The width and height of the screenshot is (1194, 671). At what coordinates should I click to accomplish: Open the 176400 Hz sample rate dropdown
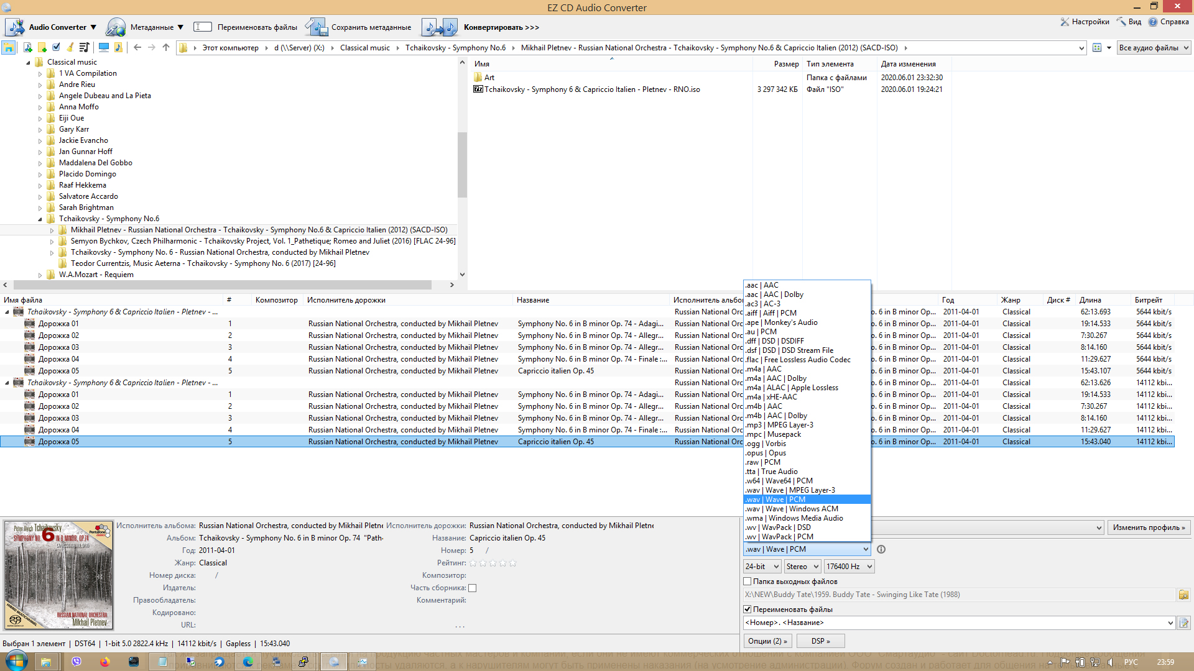pos(849,567)
